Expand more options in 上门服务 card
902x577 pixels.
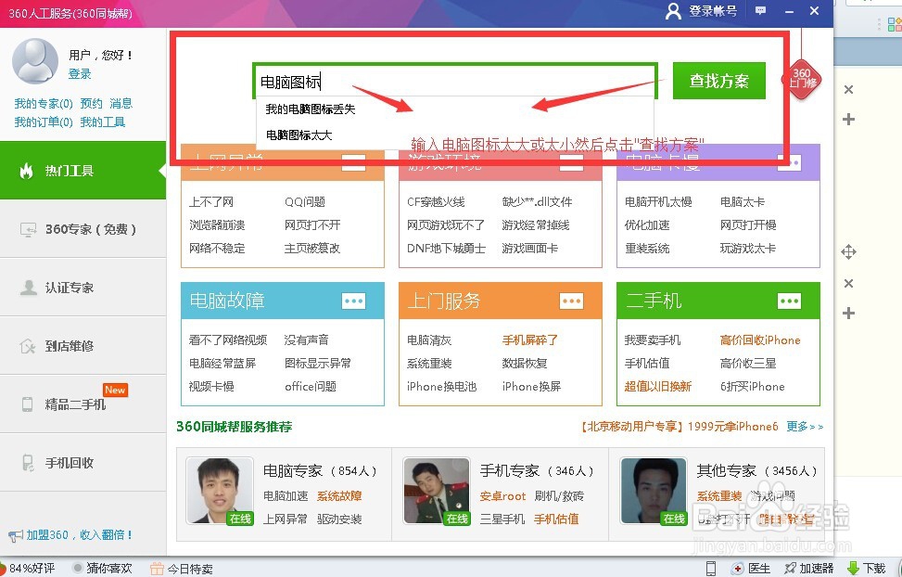tap(571, 301)
